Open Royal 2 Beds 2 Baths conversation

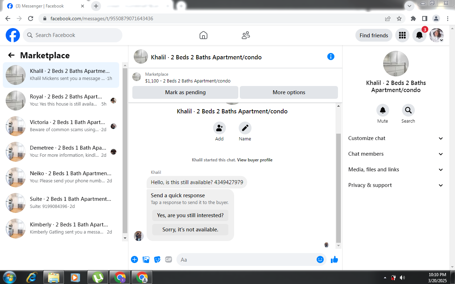coord(61,101)
